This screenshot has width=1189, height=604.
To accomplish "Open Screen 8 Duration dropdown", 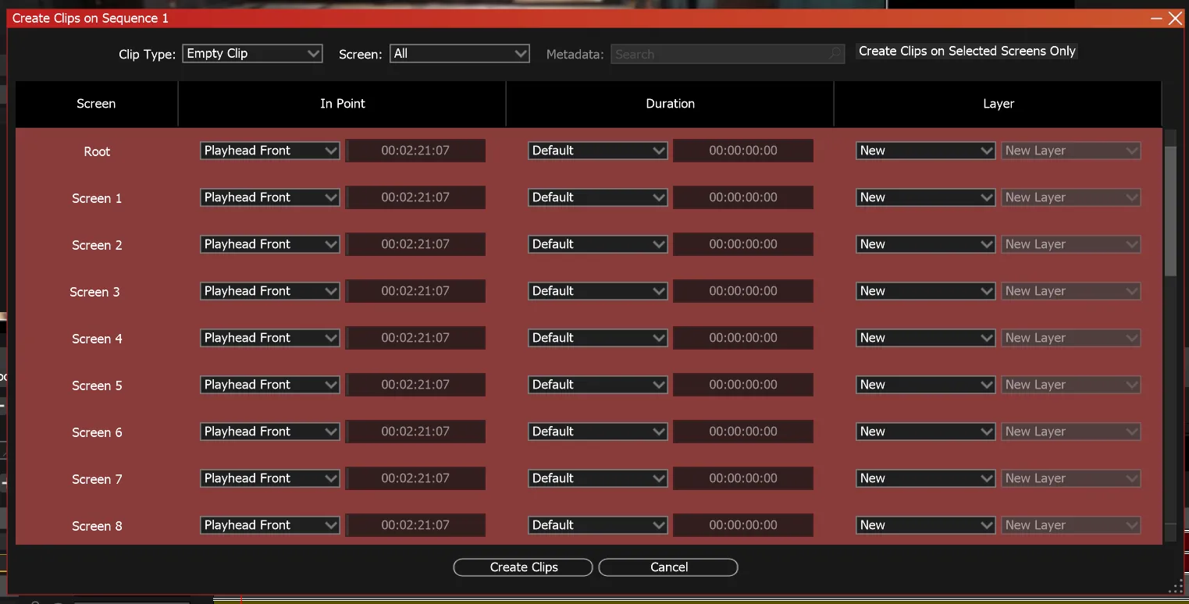I will 598,525.
